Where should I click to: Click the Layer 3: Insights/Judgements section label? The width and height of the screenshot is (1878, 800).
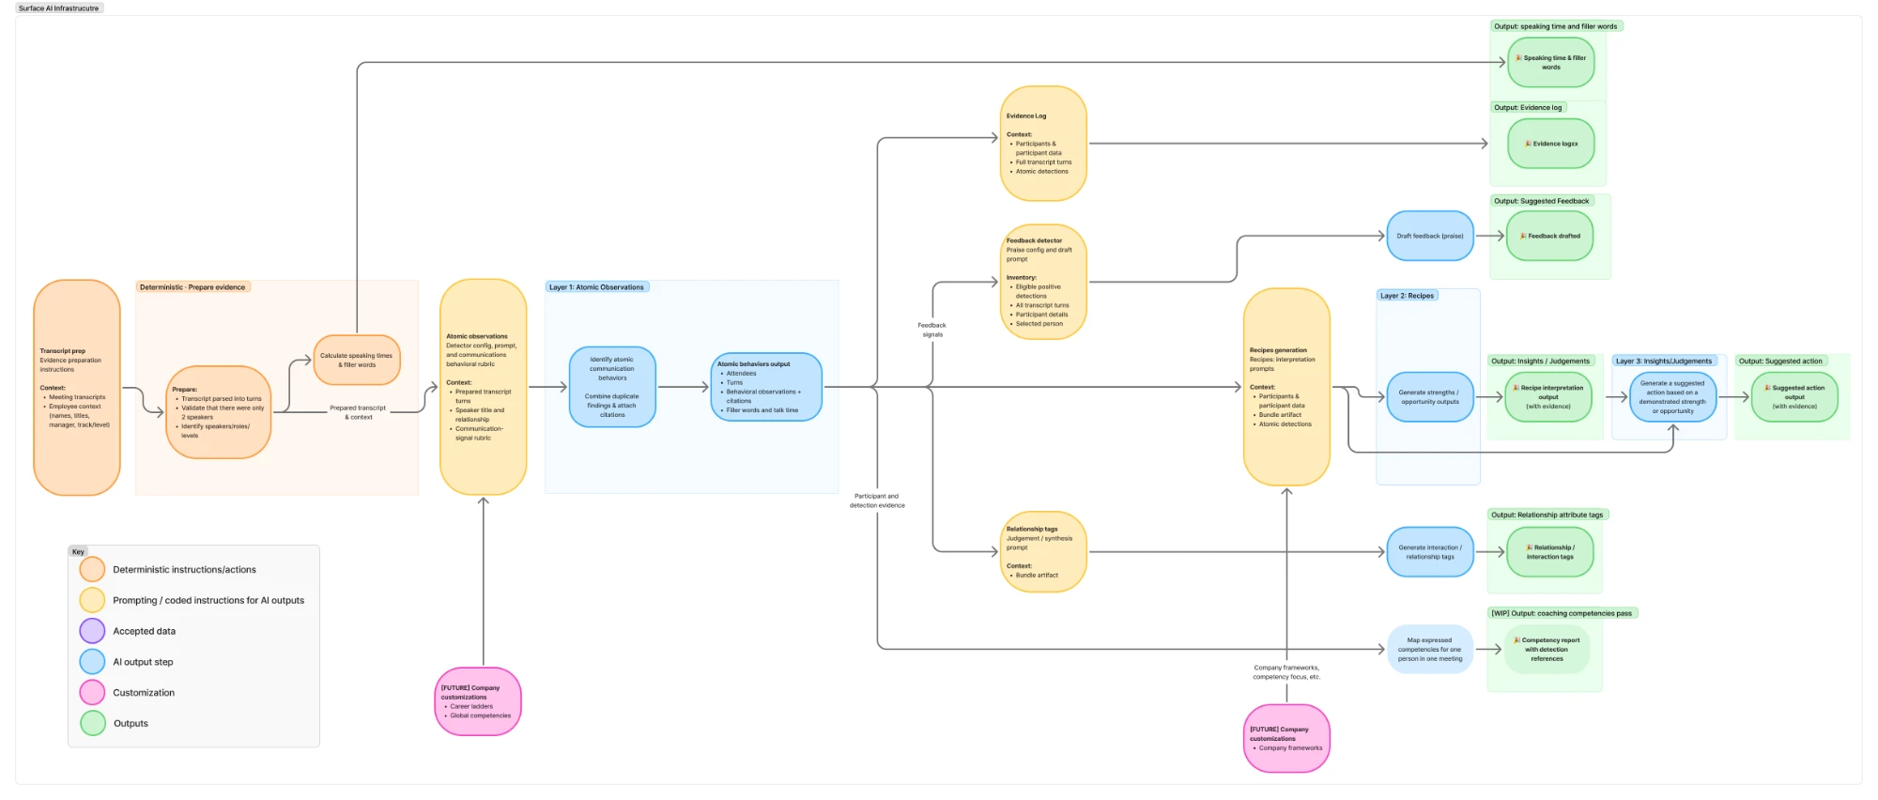[x=1664, y=362]
